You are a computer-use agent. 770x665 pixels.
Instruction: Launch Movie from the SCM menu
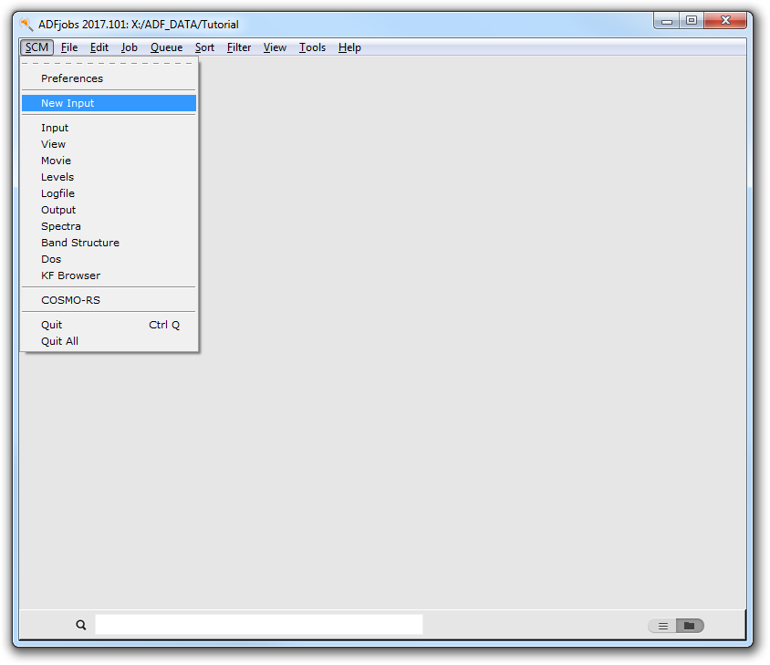coord(56,161)
